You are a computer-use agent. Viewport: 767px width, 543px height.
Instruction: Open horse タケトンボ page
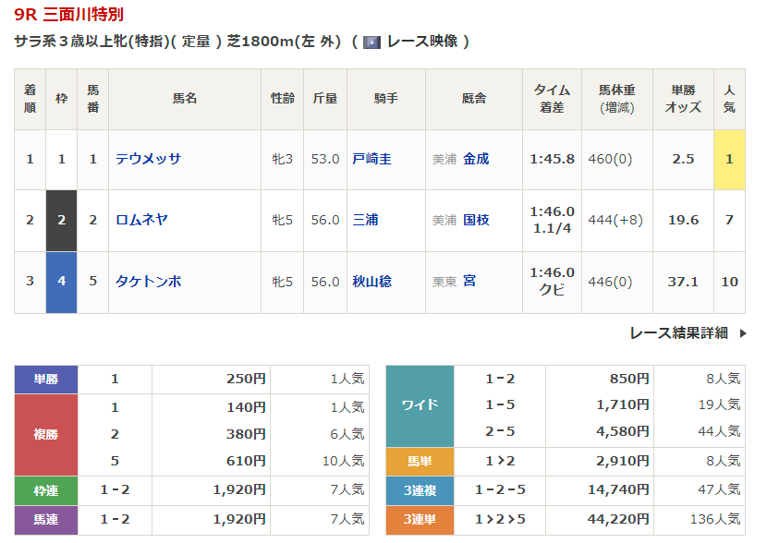(x=148, y=282)
